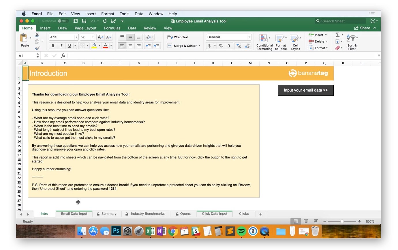Viewport: 398px width, 250px height.
Task: Click the Increase Indent icon
Action: (157, 46)
